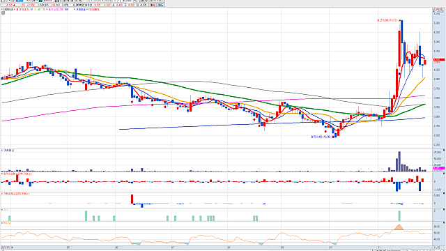Viewport: 446px width, 251px height.
Task: Collapse the main price chart legend arrow
Action: tap(2, 9)
